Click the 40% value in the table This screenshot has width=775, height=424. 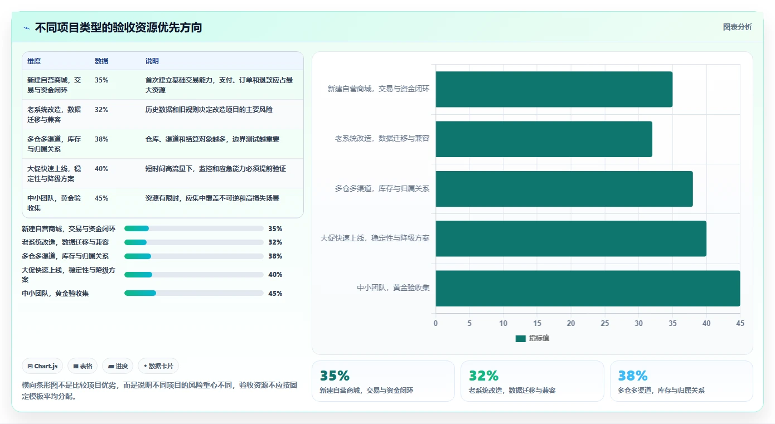click(x=101, y=169)
